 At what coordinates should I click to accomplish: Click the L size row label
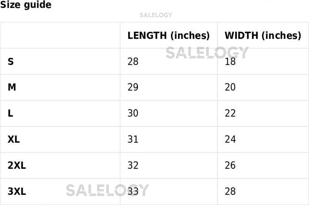(x=11, y=113)
